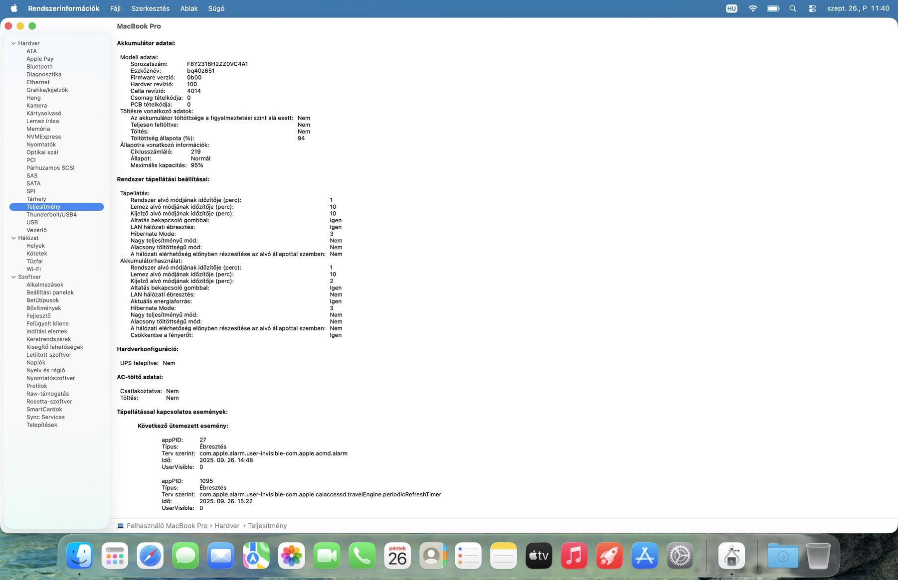Image resolution: width=898 pixels, height=580 pixels.
Task: Open Launchpad in the Dock
Action: [x=115, y=556]
